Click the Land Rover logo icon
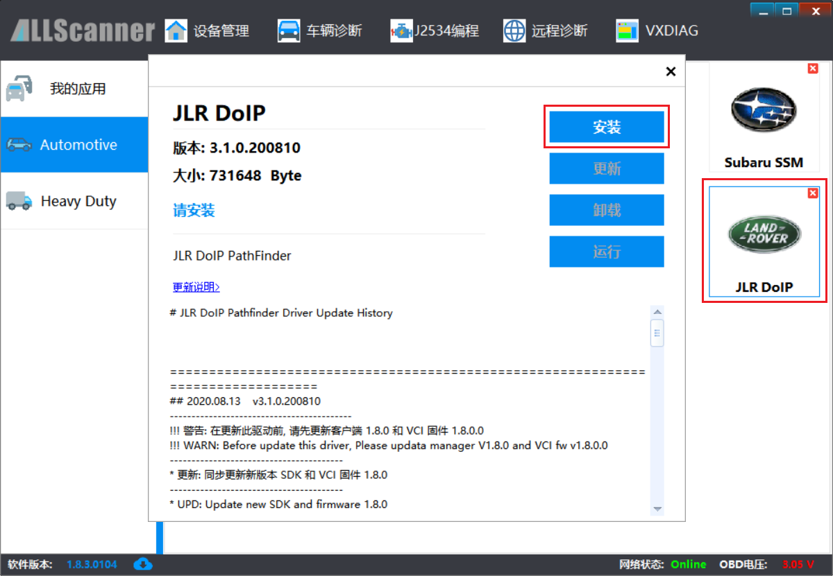833x576 pixels. click(x=764, y=234)
